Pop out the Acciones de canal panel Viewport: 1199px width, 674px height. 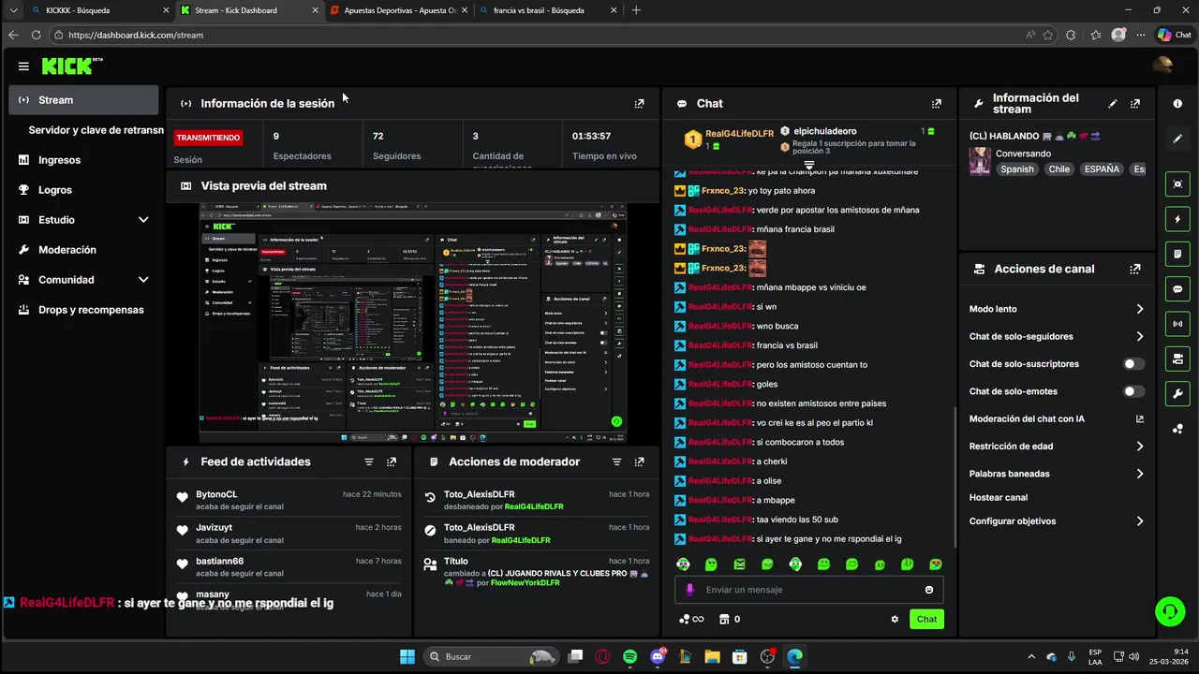pyautogui.click(x=1135, y=269)
